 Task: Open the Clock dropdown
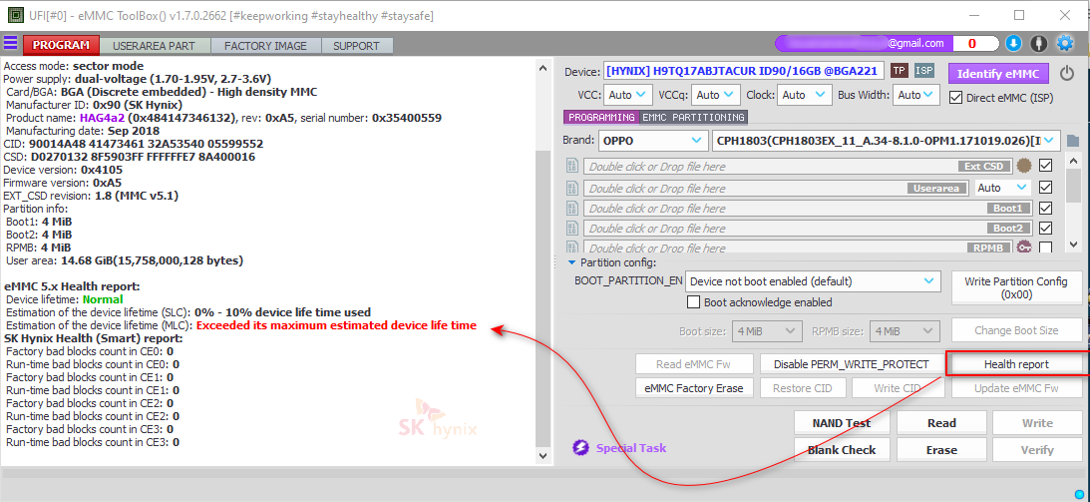[x=805, y=95]
